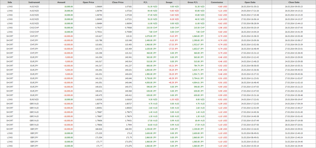This screenshot has width=316, height=148.
Task: Click open price 141.054 cell
Action: tap(88, 57)
